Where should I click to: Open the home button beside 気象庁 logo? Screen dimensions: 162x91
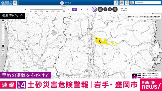coord(15,3)
